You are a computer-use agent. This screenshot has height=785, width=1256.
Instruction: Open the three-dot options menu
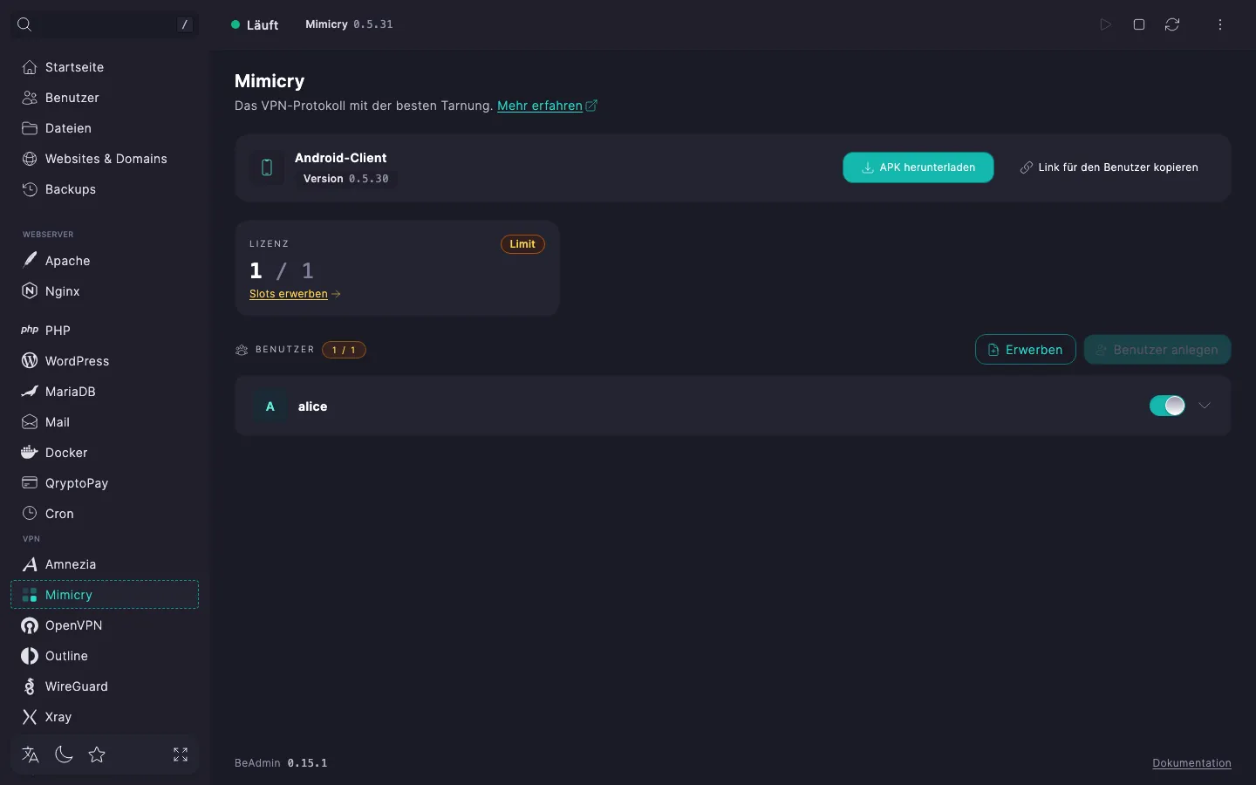pyautogui.click(x=1220, y=24)
